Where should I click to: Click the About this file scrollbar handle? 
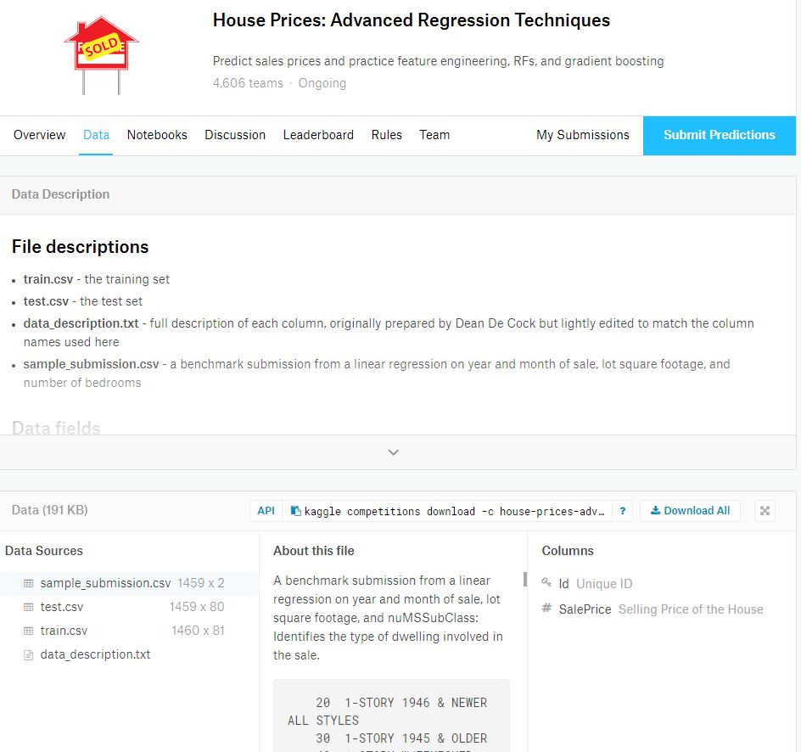524,579
